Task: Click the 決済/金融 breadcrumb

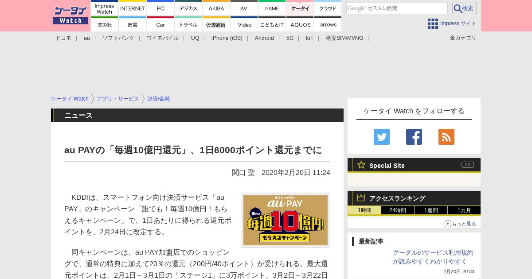Action: tap(158, 99)
